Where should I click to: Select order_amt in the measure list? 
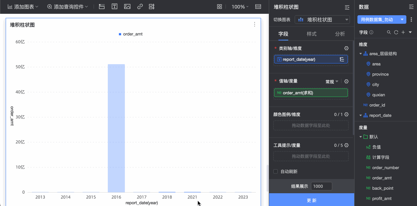tap(382, 178)
